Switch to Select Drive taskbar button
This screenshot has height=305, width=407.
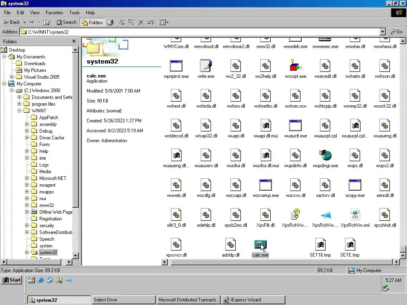click(x=124, y=300)
